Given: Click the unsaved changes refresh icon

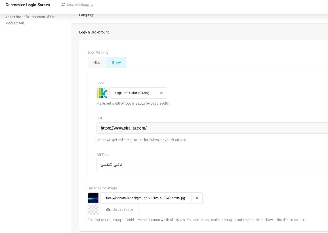Looking at the screenshot, I should click(x=63, y=5).
